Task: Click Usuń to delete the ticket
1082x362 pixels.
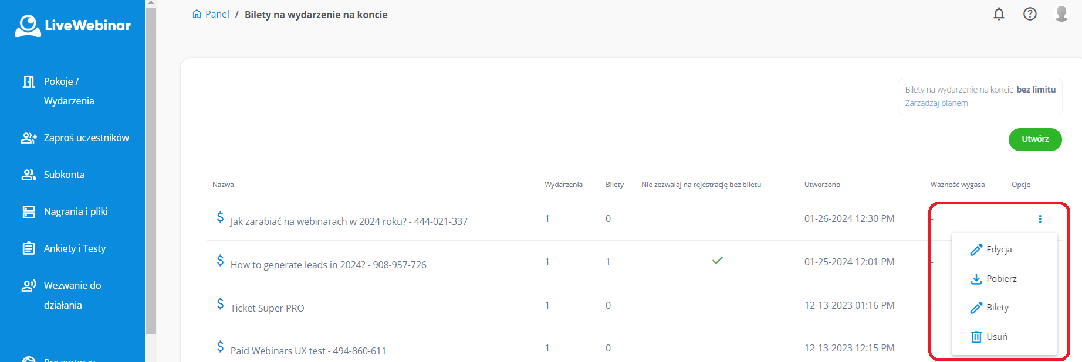Action: [x=996, y=337]
